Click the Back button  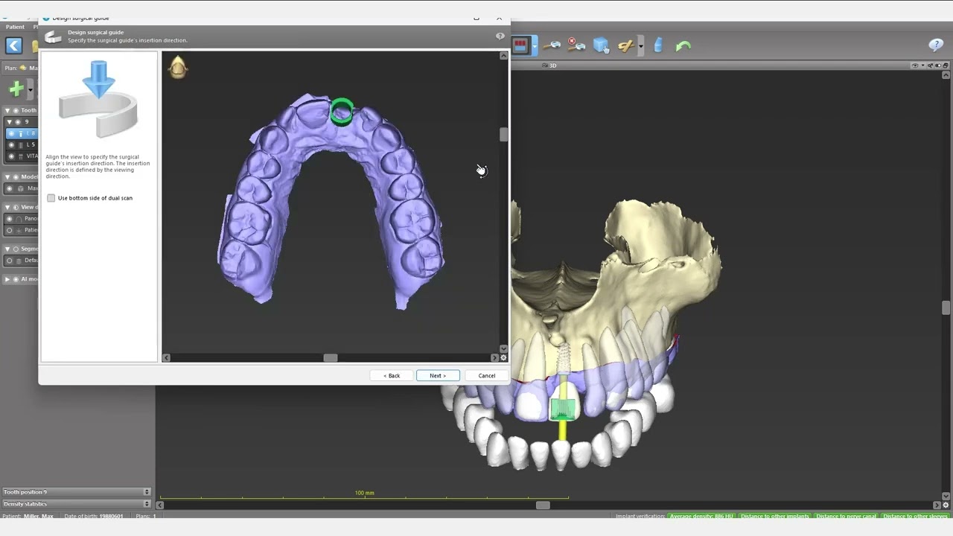coord(392,376)
